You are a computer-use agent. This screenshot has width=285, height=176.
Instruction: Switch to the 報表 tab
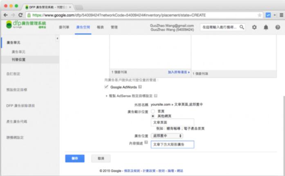(x=100, y=27)
